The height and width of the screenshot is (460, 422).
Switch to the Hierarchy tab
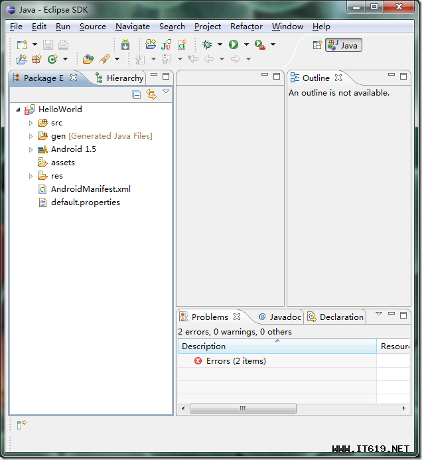click(x=124, y=78)
